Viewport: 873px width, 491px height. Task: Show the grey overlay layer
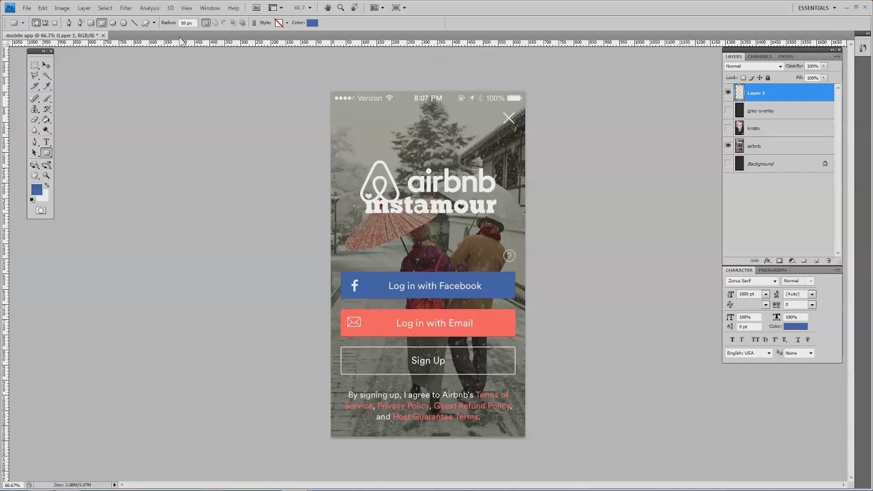click(x=728, y=110)
